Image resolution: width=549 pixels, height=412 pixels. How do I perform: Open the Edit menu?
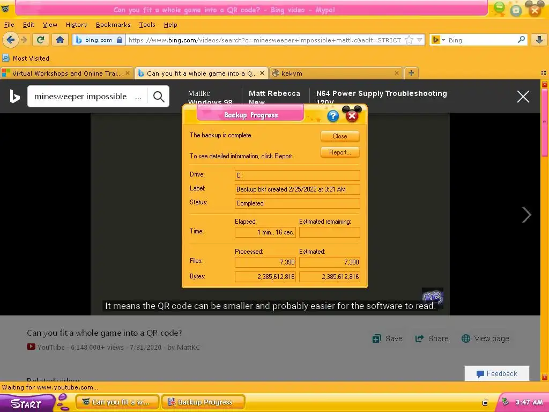[x=28, y=25]
